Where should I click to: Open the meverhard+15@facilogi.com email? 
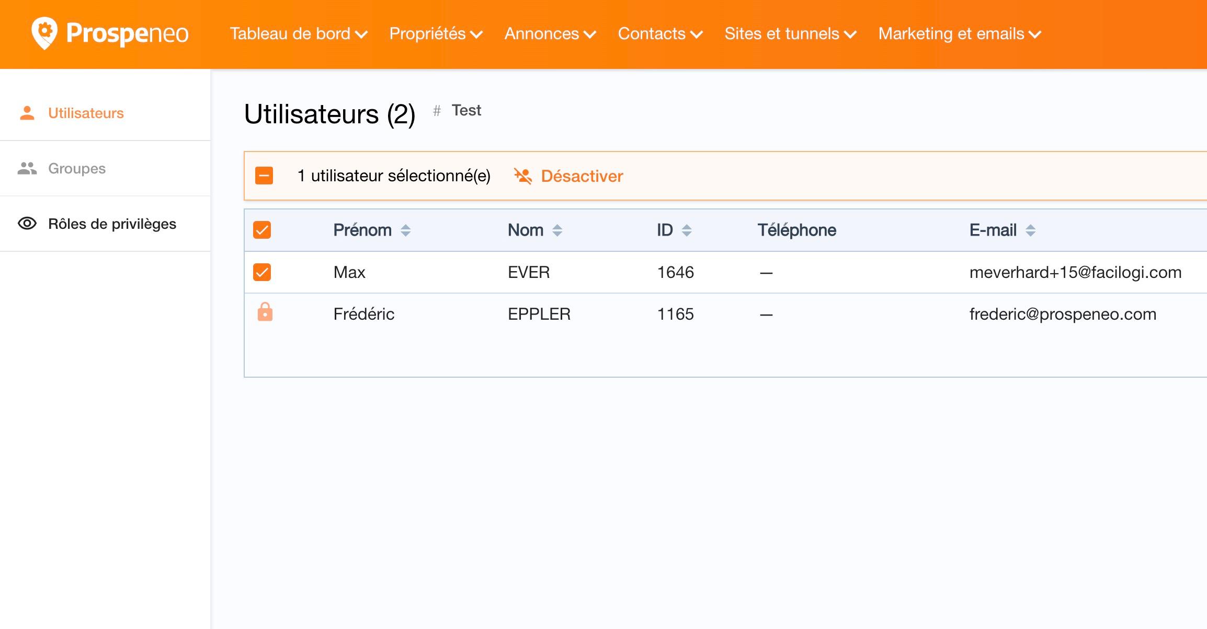(x=1075, y=272)
